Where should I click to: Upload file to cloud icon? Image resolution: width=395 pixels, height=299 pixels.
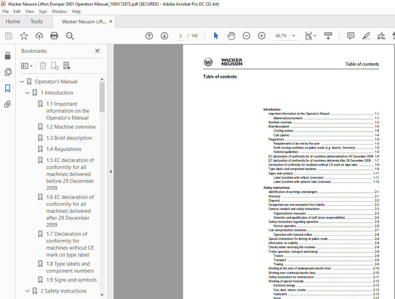(x=39, y=36)
